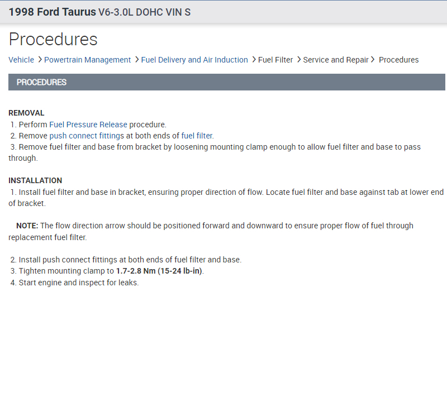Viewport: 447px width, 397px height.
Task: Click the REMOVAL section heading
Action: point(26,113)
